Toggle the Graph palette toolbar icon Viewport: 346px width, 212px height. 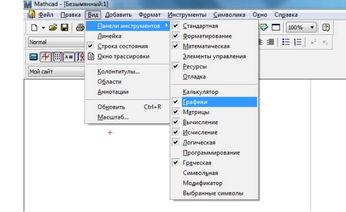pos(45,57)
